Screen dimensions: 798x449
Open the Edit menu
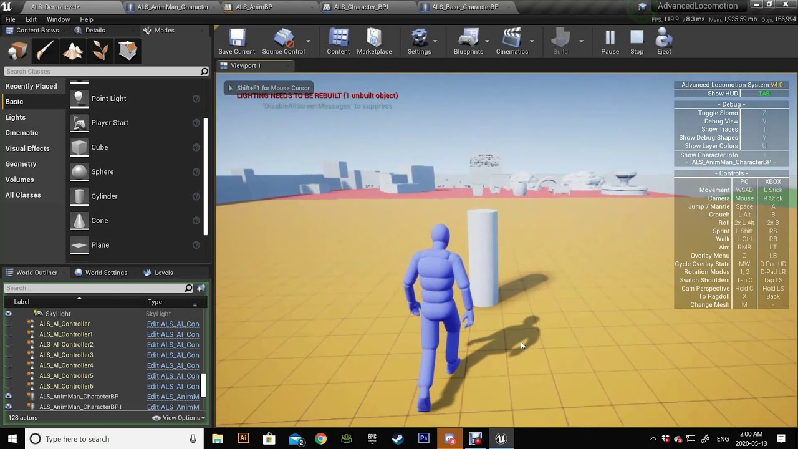click(31, 19)
